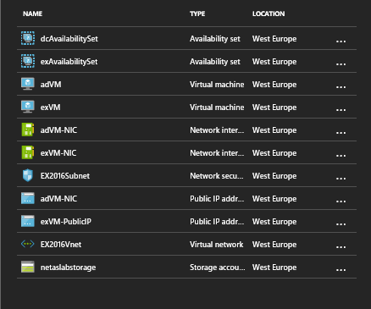Click the exVM-PublicIP public IP icon

[28, 221]
